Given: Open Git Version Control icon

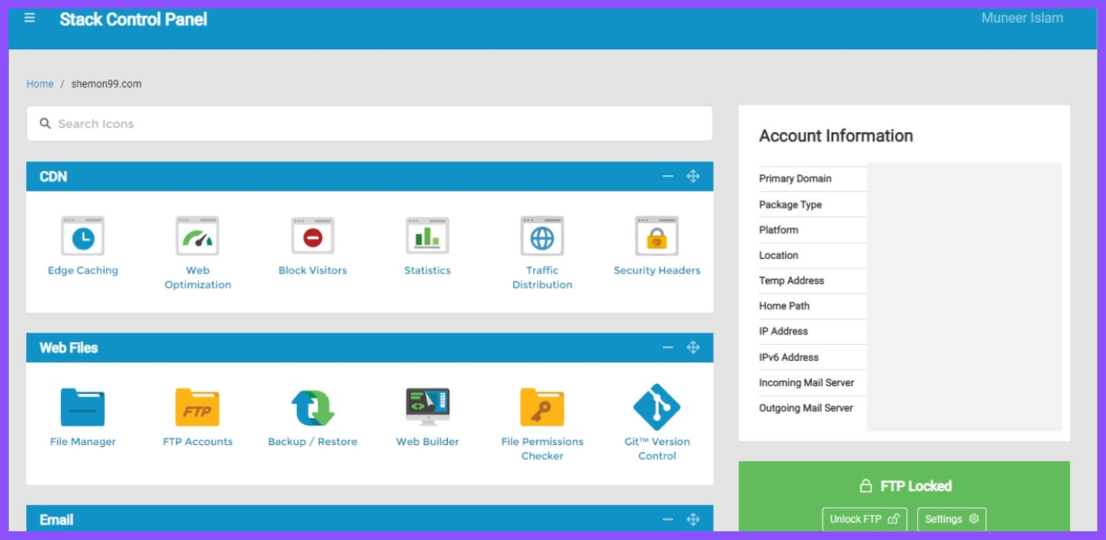Looking at the screenshot, I should [657, 408].
